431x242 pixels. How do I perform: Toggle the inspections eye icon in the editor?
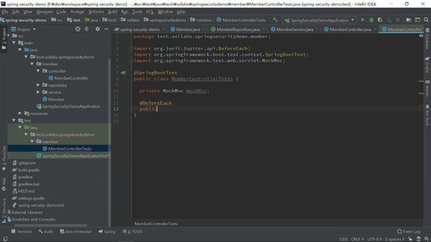421,36
